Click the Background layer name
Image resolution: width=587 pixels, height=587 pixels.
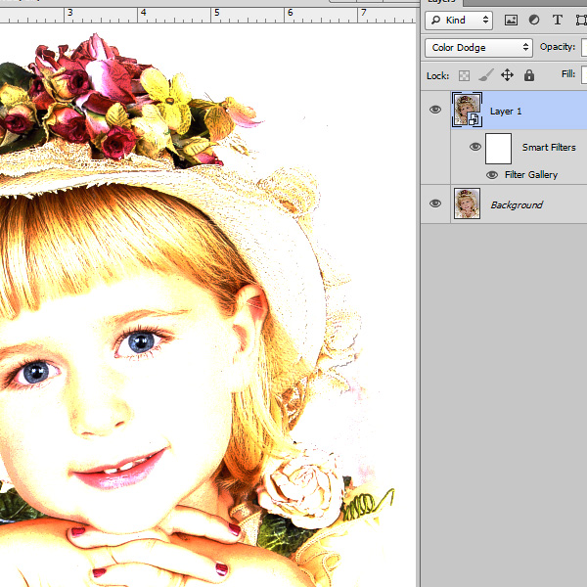tap(517, 204)
